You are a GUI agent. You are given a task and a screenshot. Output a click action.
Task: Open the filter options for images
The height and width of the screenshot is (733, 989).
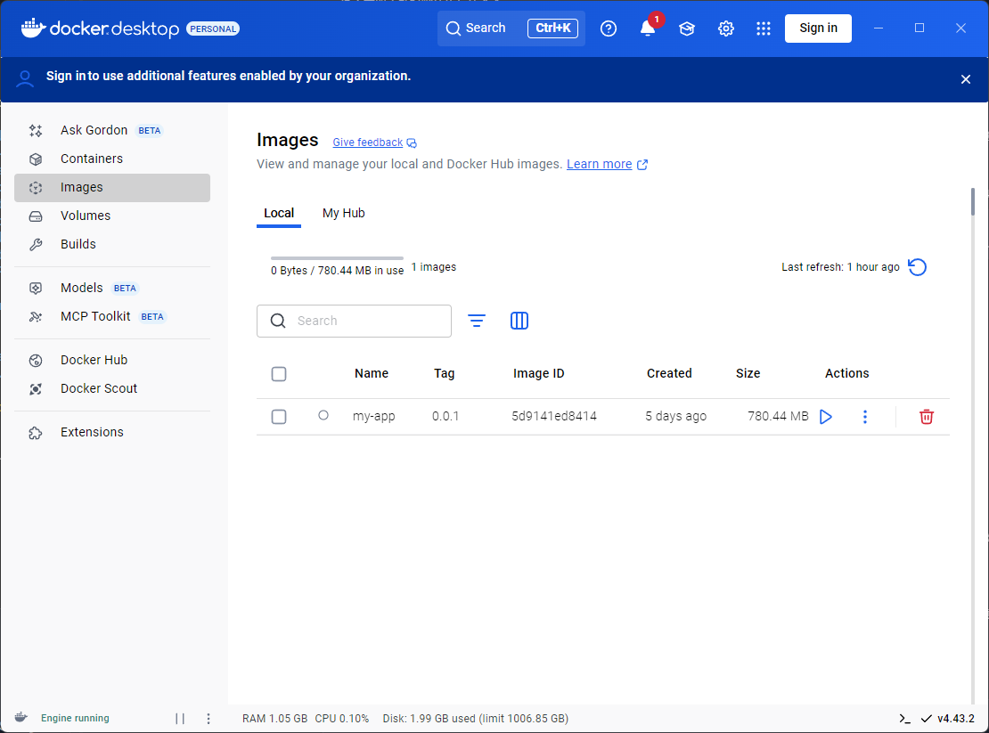[477, 321]
